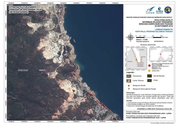Image resolution: width=177 pixels, height=124 pixels.
Task: Click the round emblem right of CNES
Action: point(168,10)
